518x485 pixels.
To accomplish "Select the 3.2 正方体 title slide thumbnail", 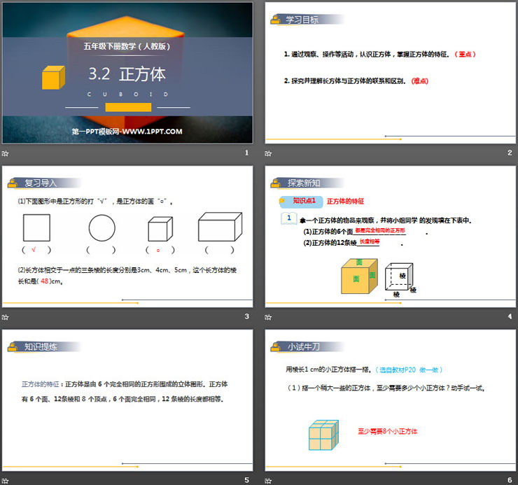I will click(127, 73).
